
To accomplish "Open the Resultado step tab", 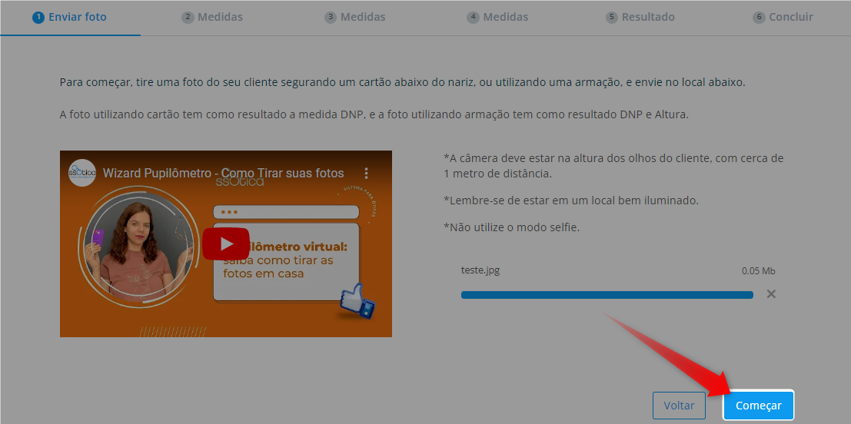I will tap(640, 17).
